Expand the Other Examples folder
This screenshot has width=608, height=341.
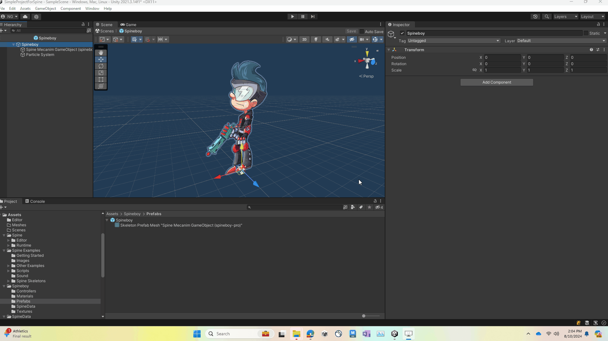pos(9,266)
